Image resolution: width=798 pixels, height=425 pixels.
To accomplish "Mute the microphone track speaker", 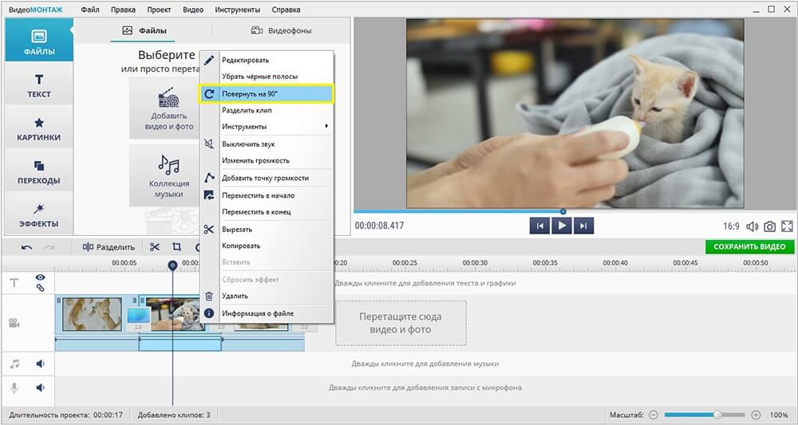I will [x=40, y=388].
